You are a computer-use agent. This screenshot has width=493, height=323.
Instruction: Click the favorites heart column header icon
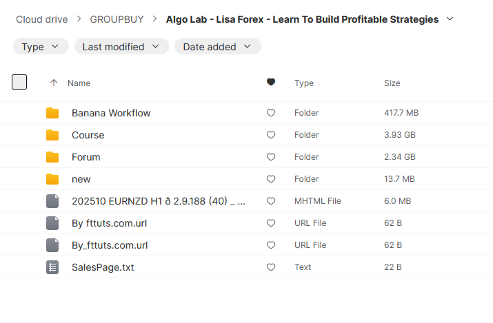(271, 83)
